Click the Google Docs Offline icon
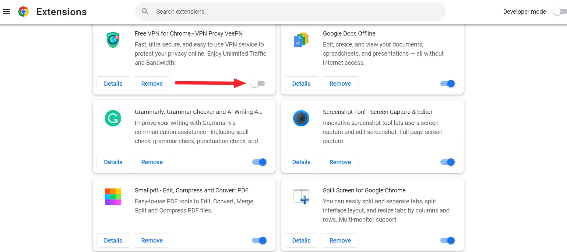This screenshot has height=252, width=567. pos(301,40)
